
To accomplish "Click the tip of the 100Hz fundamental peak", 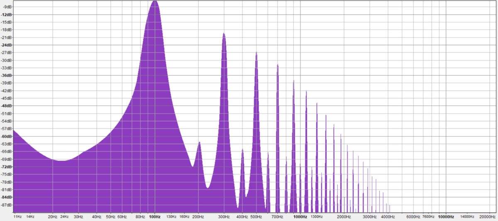I will [155, 1].
